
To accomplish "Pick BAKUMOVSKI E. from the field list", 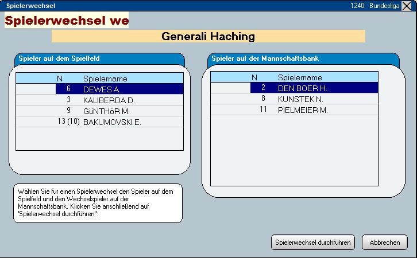I will point(112,122).
